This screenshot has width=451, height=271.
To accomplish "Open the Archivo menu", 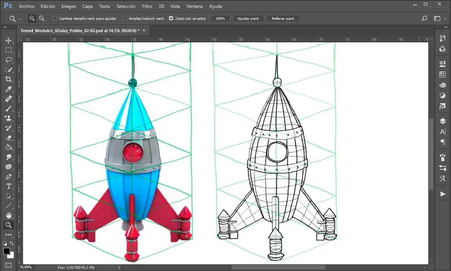I will tap(26, 6).
